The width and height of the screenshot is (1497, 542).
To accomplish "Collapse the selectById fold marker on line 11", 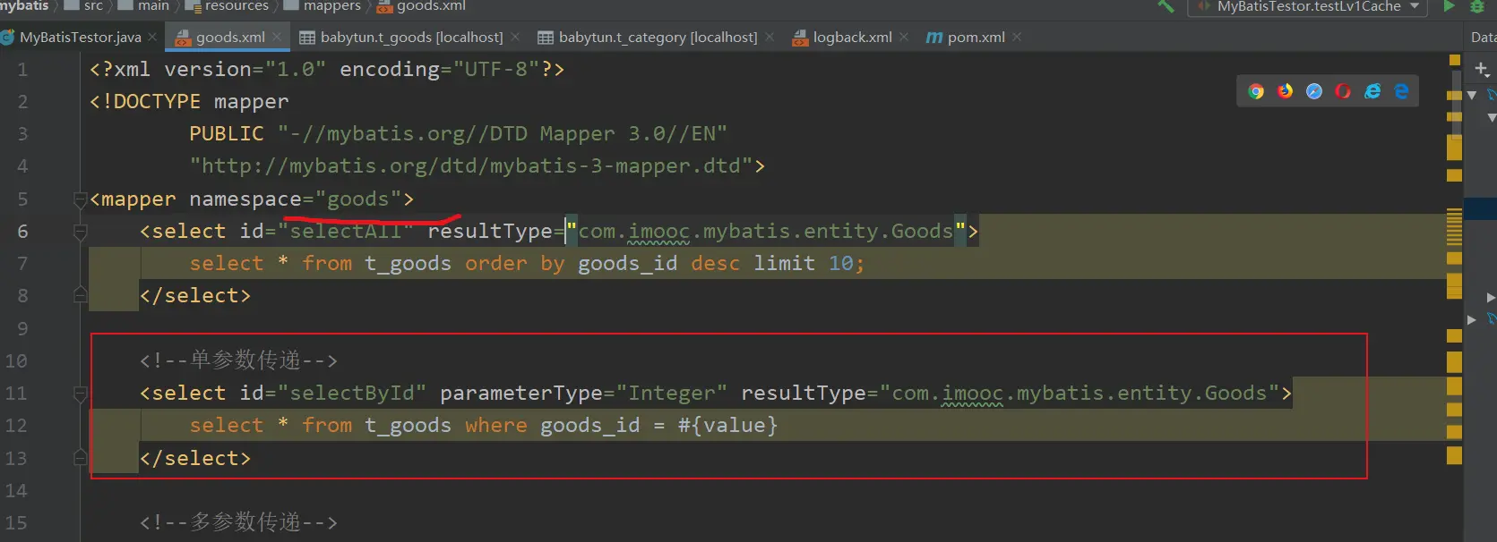I will 80,394.
